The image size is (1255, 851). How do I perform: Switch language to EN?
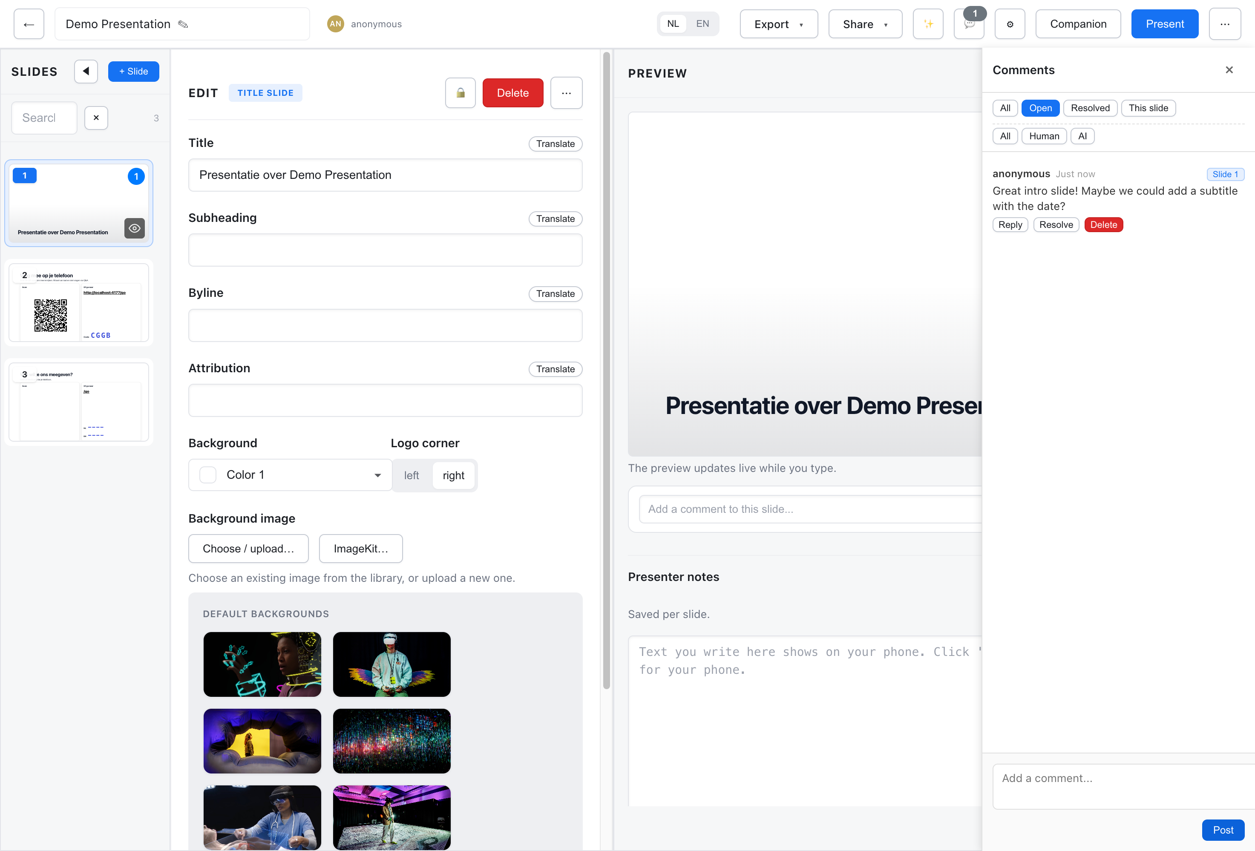pyautogui.click(x=702, y=24)
